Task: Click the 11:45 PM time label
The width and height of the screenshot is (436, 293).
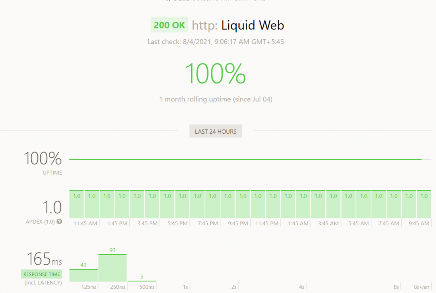Action: coord(267,224)
